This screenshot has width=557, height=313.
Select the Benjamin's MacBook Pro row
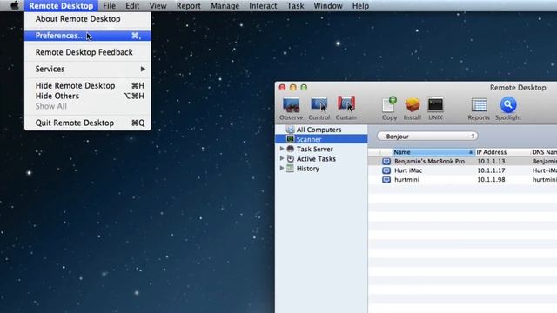pos(462,162)
